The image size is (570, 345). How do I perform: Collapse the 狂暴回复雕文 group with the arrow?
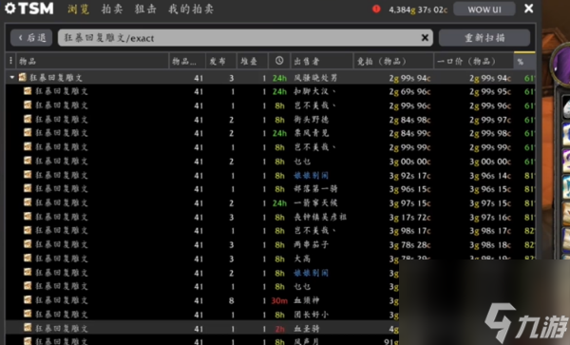coord(12,77)
